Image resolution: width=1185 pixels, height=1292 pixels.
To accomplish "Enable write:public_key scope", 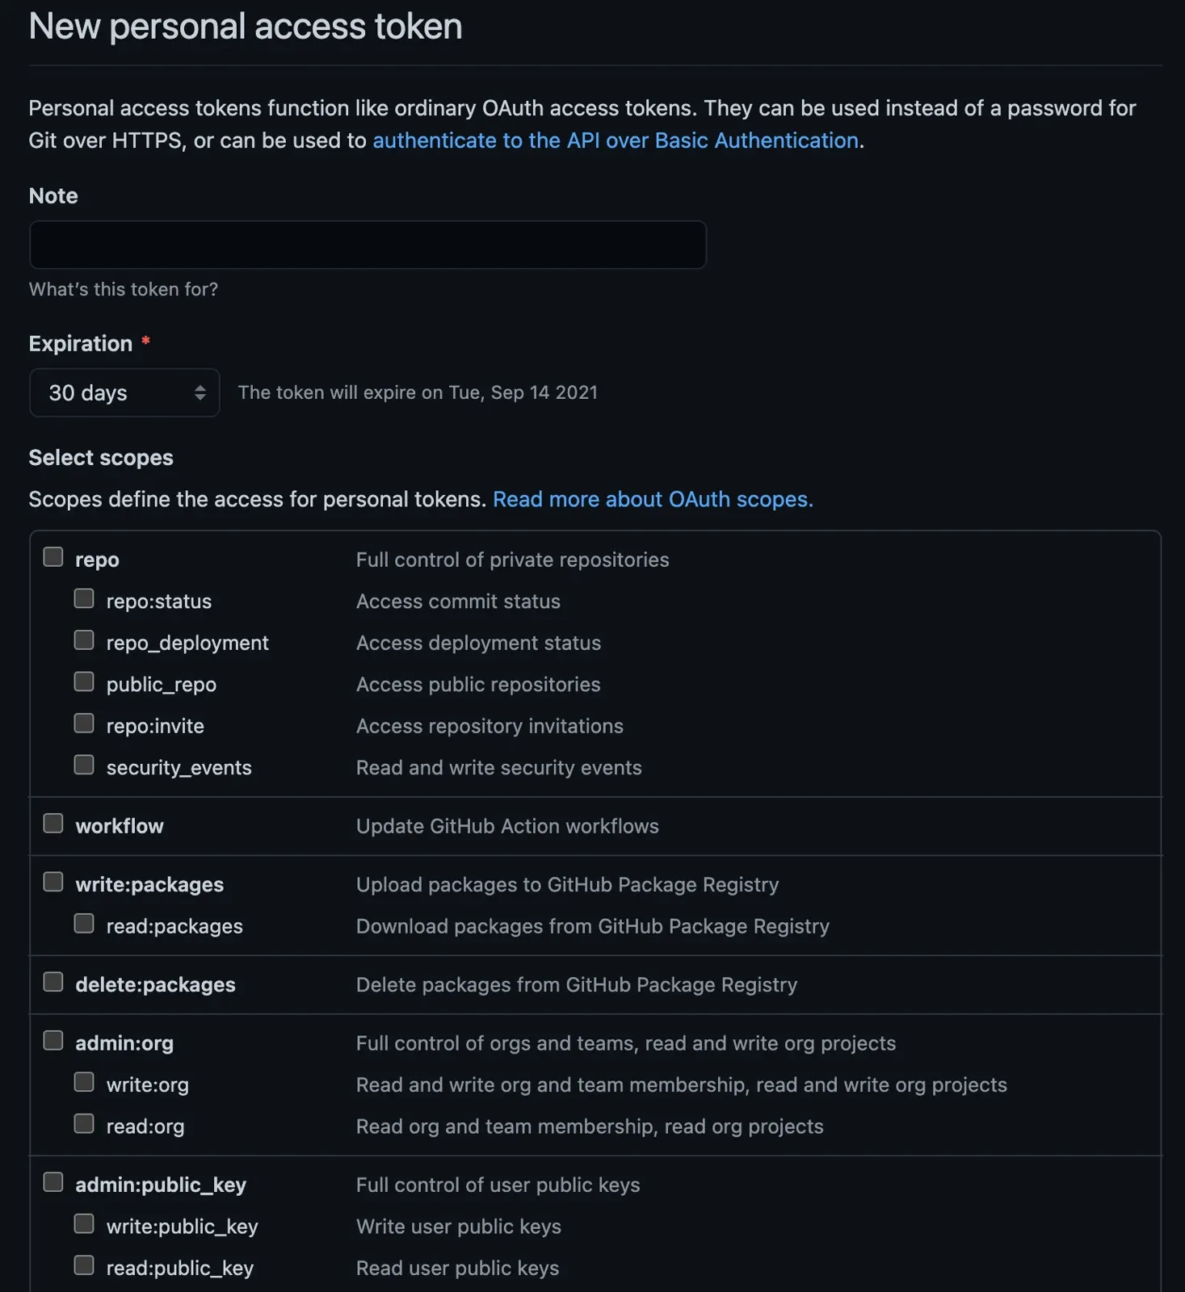I will point(84,1224).
